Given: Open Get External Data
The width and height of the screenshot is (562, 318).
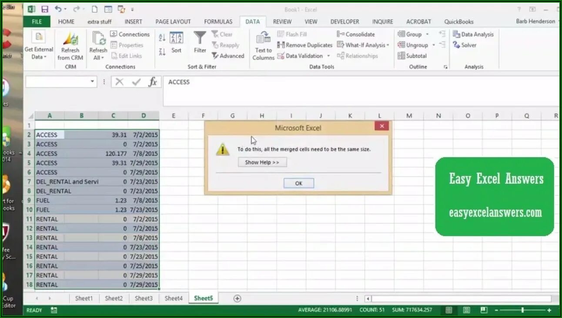Looking at the screenshot, I should click(39, 46).
